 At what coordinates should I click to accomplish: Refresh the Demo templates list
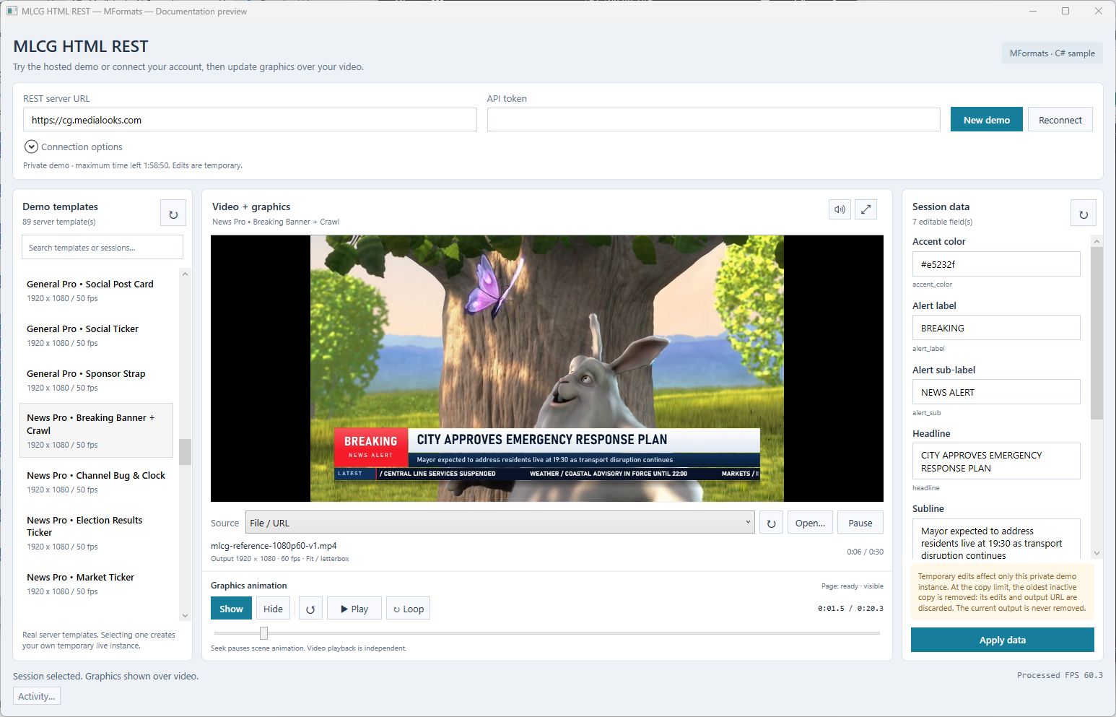tap(173, 214)
